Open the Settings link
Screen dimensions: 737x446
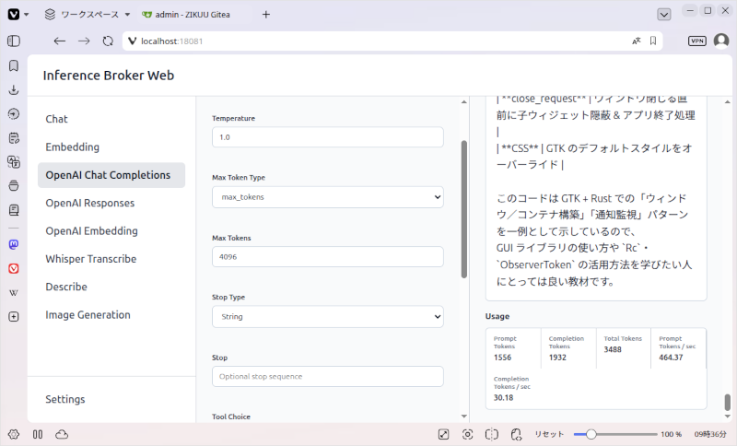(x=64, y=399)
